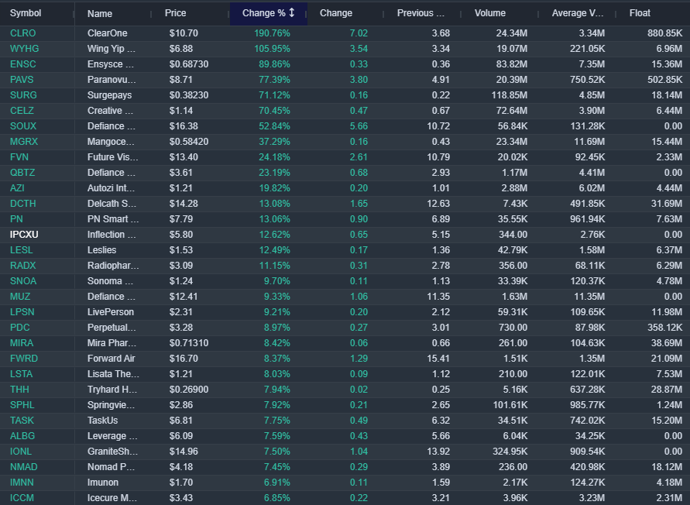Click the AZI symbol

(x=17, y=188)
